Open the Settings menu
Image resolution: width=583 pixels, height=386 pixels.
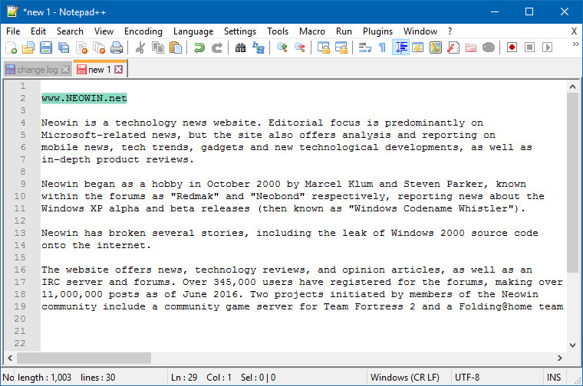pos(240,31)
